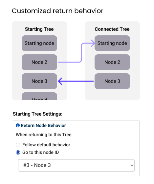
Task: Click the Go to this node ID label text
Action: point(41,153)
